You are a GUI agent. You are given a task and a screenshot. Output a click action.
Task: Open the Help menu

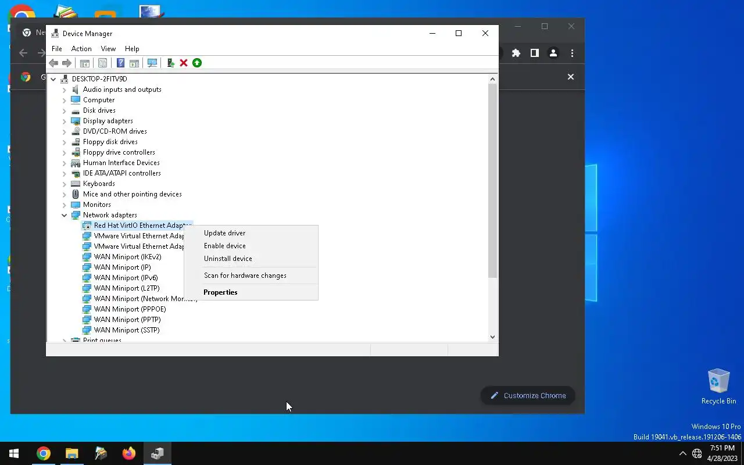coord(132,49)
